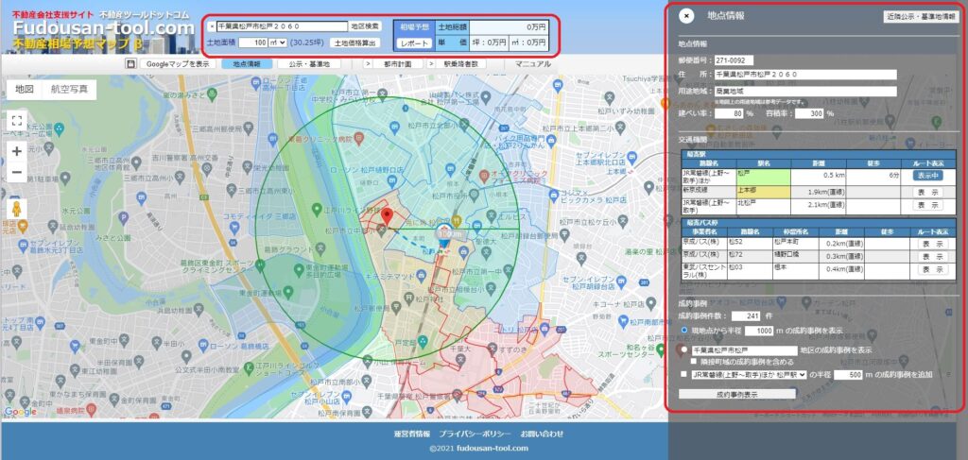Screen dimensions: 968x460
Task: Close the 地点情報 side panel
Action: click(x=686, y=17)
